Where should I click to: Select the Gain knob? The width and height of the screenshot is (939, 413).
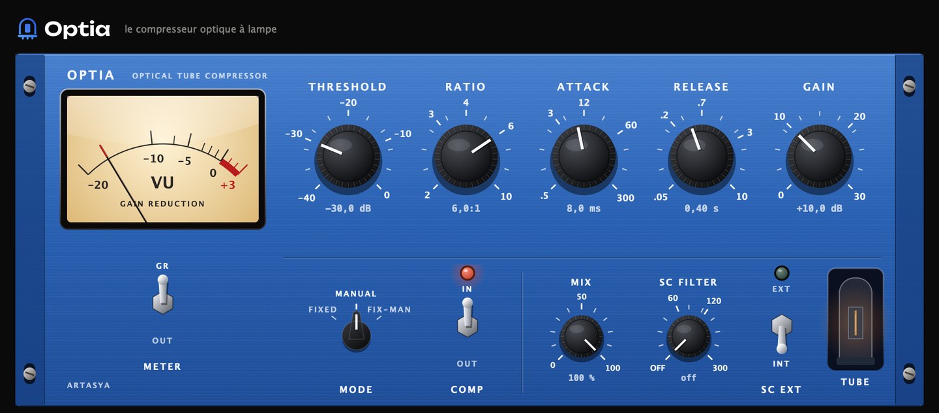(x=819, y=157)
